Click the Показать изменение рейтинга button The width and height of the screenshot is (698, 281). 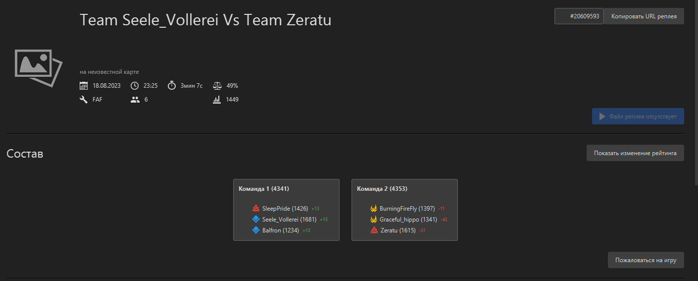point(635,153)
